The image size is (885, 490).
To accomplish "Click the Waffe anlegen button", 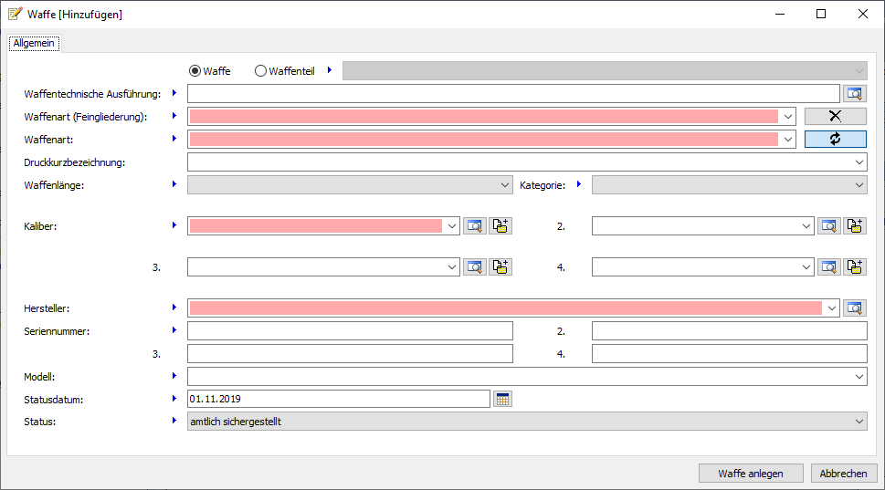I will pos(752,473).
